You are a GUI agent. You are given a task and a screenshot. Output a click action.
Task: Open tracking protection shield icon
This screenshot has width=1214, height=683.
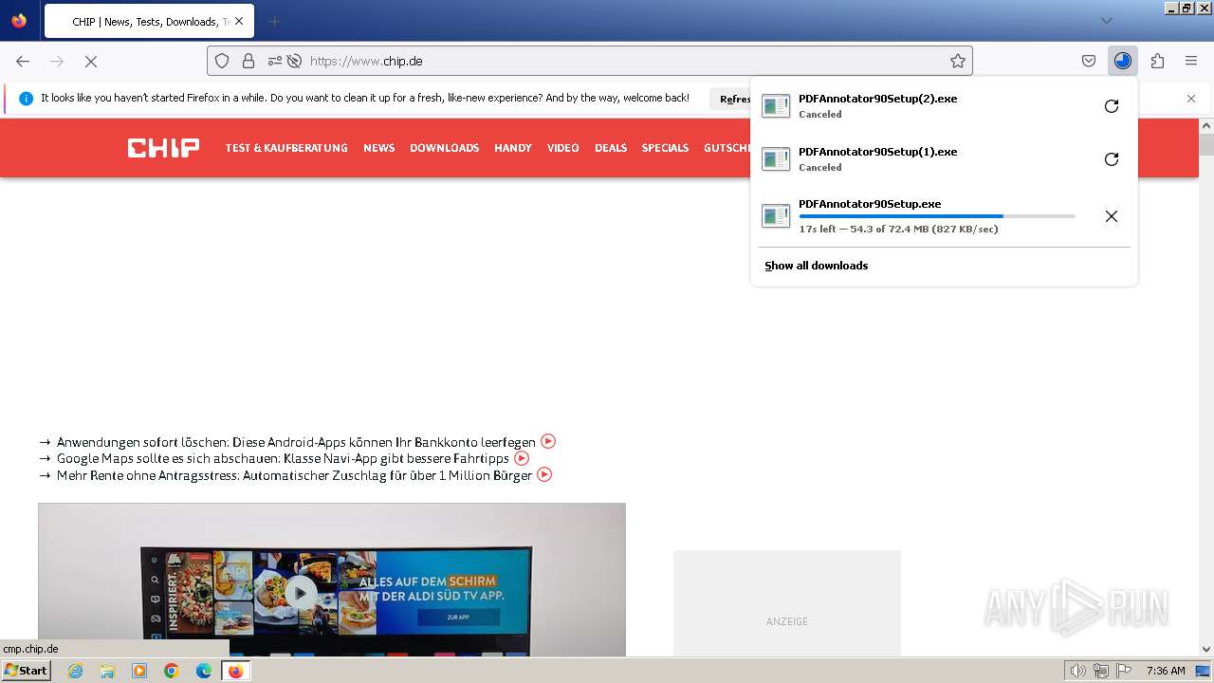point(222,61)
